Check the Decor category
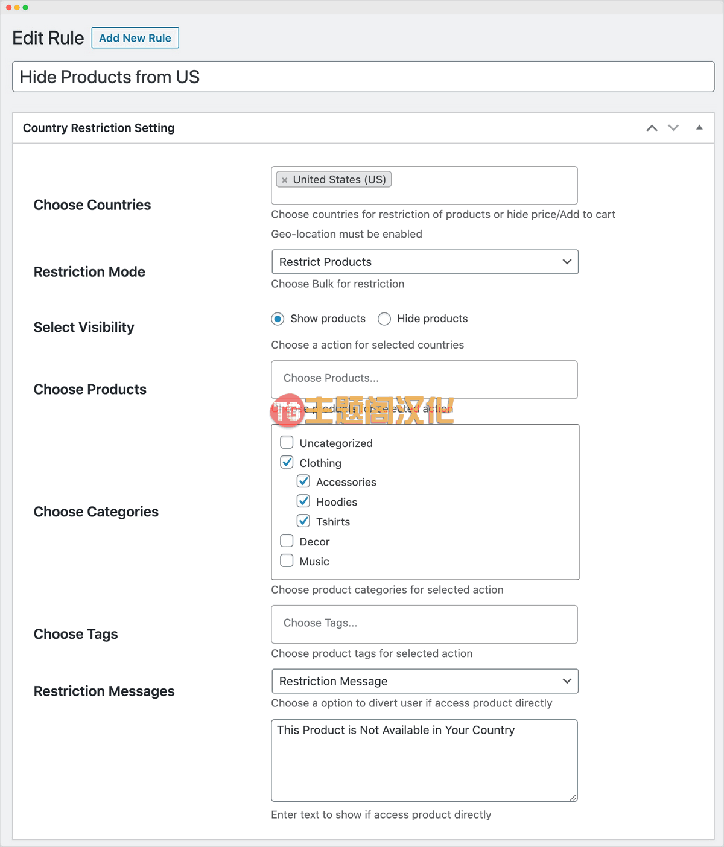Image resolution: width=724 pixels, height=847 pixels. [x=287, y=541]
